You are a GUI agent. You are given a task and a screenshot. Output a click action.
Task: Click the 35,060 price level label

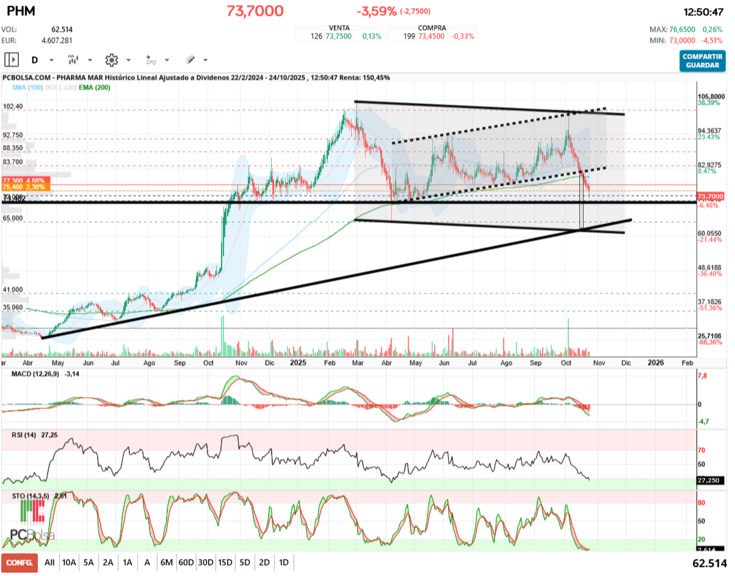pos(13,307)
